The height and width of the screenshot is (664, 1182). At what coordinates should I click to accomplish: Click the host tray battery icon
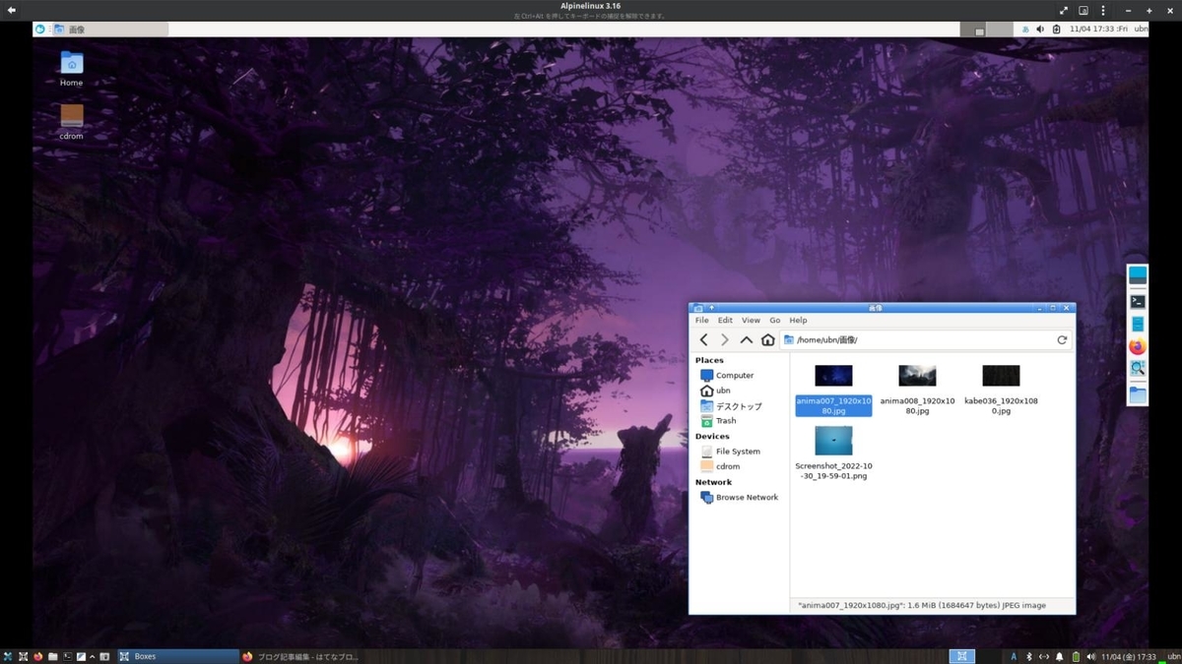[x=1076, y=656]
